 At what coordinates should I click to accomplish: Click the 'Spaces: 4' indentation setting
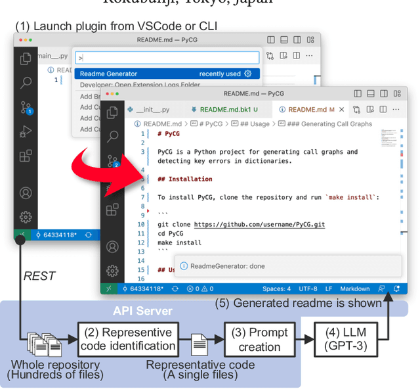click(276, 288)
